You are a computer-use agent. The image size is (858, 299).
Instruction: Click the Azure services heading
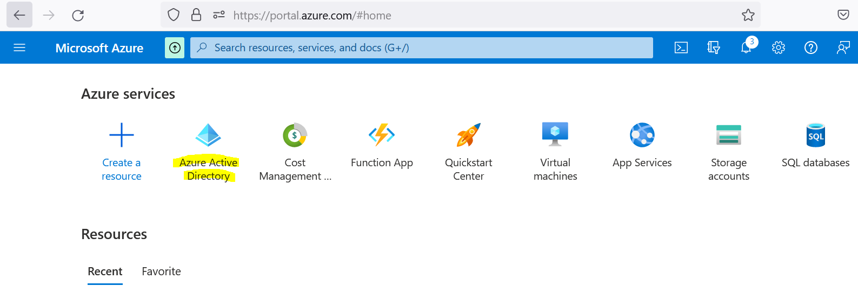pyautogui.click(x=128, y=94)
